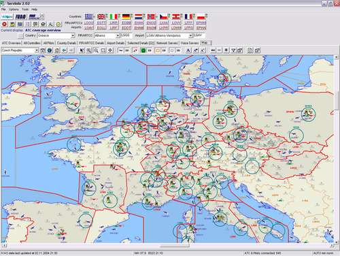Click the zoom in magnifier on the map toolbar
340x256 pixels.
89,50
